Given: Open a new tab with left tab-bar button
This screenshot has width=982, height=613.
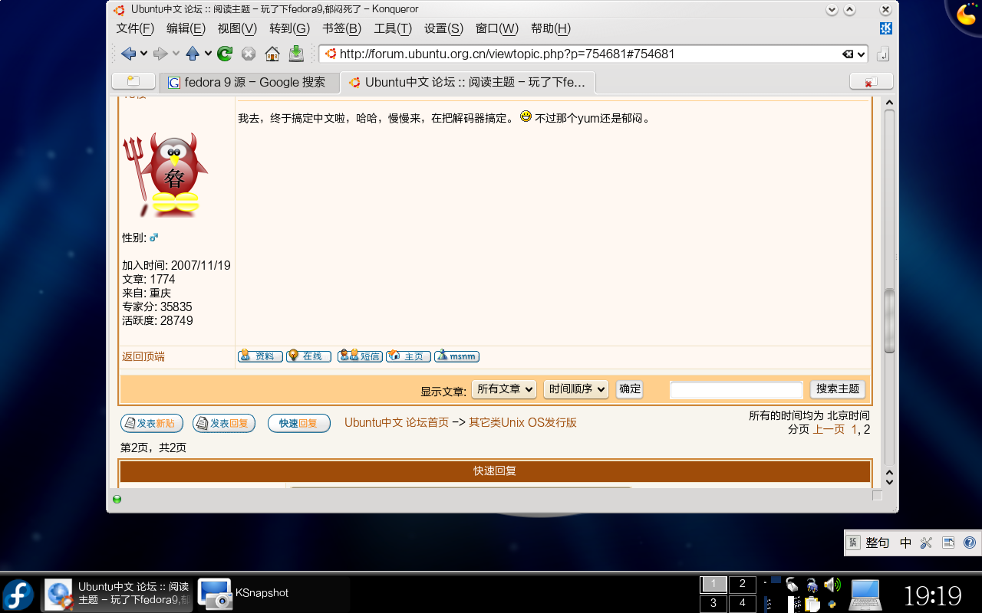Looking at the screenshot, I should point(133,81).
